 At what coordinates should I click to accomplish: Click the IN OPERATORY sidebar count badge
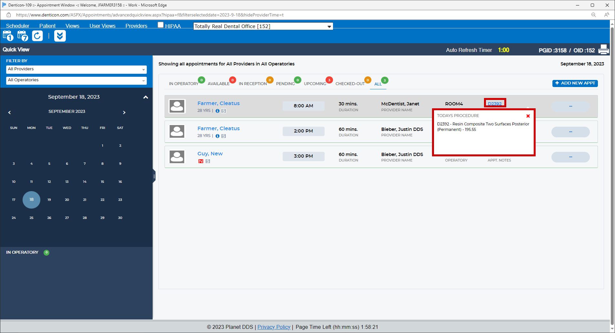click(46, 252)
